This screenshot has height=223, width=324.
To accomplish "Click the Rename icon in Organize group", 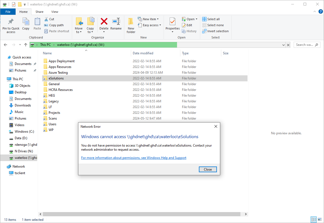I will coord(116,22).
